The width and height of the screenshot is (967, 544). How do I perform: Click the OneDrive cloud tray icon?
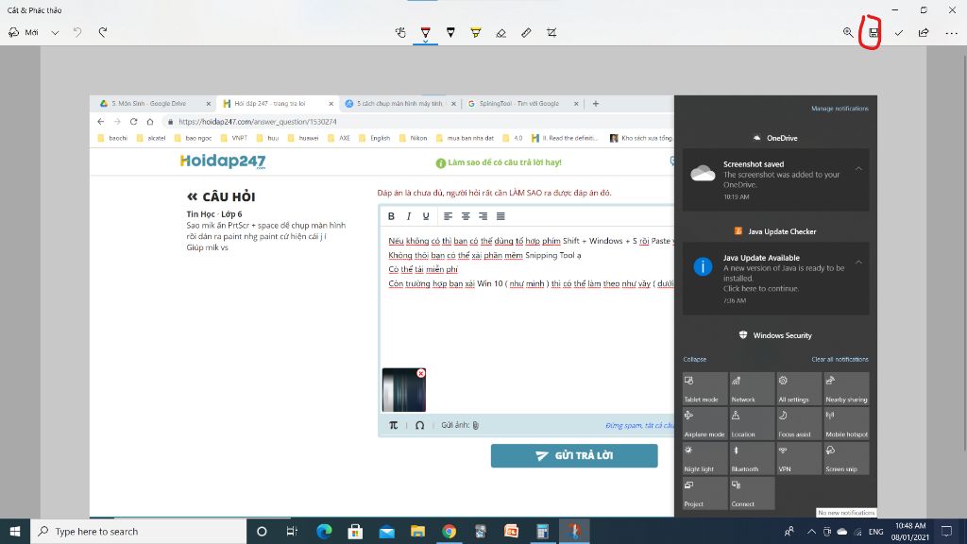tap(841, 531)
